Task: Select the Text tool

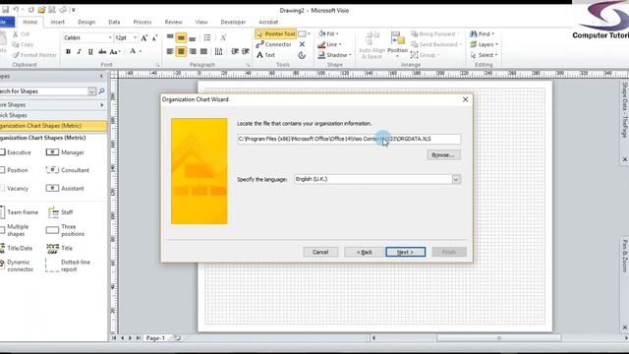Action: [x=266, y=55]
